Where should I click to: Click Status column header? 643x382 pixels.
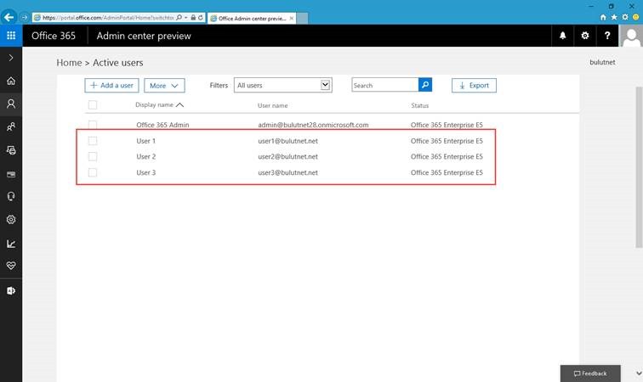[420, 105]
